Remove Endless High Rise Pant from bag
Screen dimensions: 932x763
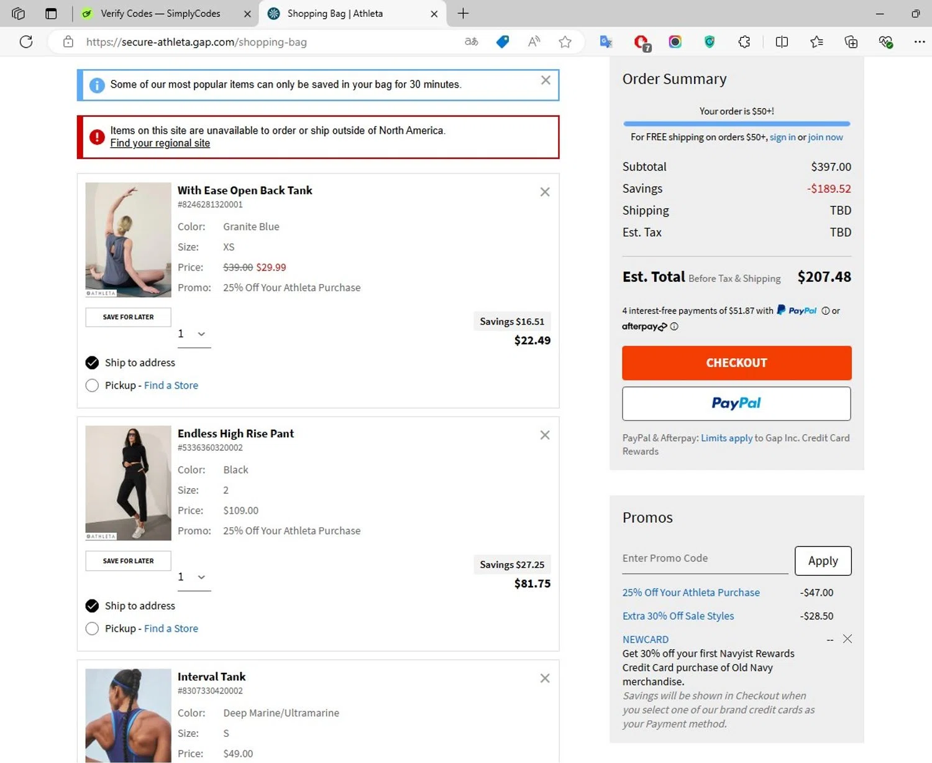click(x=545, y=435)
